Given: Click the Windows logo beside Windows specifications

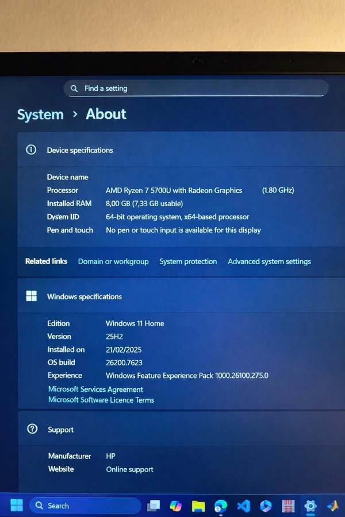Looking at the screenshot, I should point(32,296).
